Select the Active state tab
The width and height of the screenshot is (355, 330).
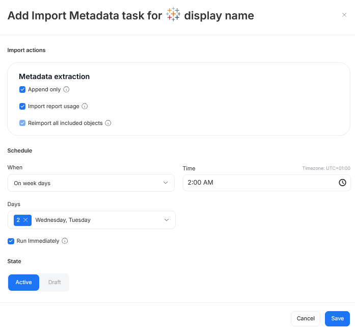click(23, 283)
